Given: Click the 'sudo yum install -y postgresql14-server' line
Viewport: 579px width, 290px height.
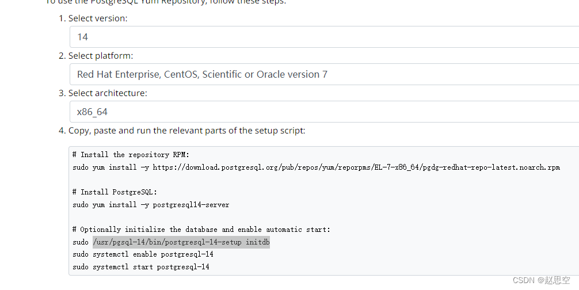Looking at the screenshot, I should 151,205.
